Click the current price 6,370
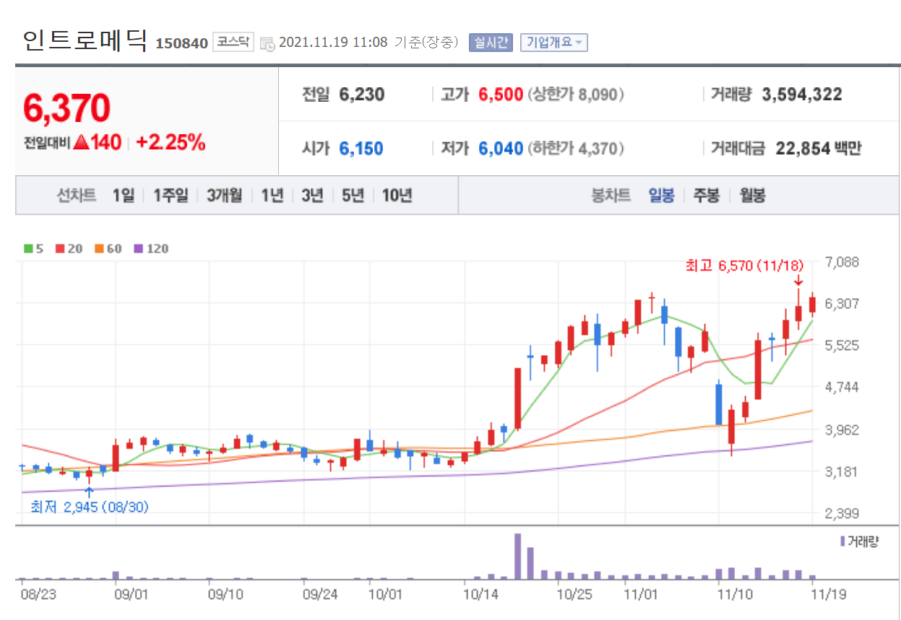This screenshot has width=901, height=620. (x=66, y=108)
